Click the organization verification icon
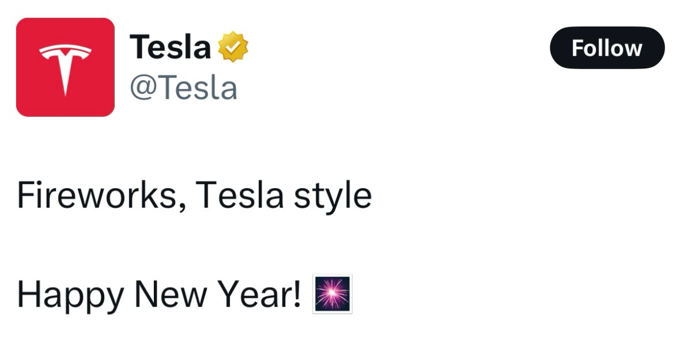The image size is (695, 343). [233, 48]
